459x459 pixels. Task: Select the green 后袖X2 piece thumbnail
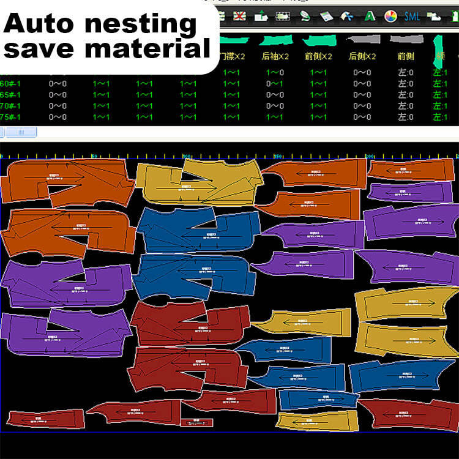pos(276,40)
